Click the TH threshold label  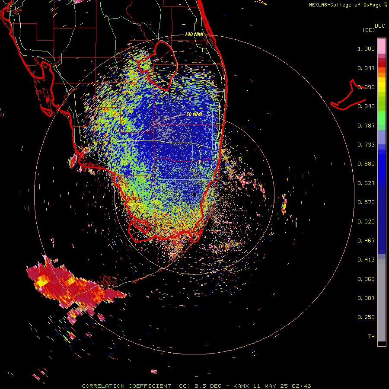click(371, 337)
